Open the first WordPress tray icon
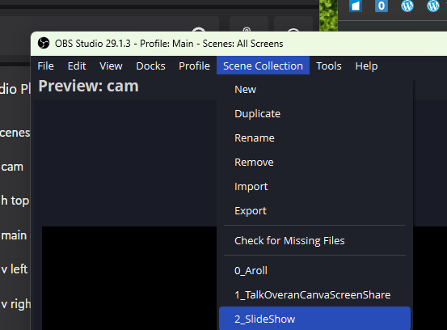447x330 pixels. click(407, 6)
